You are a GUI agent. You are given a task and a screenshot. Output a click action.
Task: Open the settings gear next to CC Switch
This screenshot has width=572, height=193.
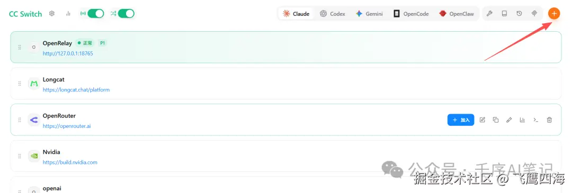52,14
